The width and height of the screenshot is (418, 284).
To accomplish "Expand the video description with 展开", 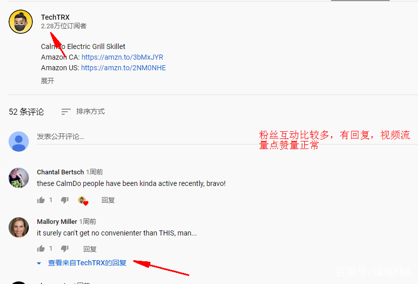I will pos(48,81).
